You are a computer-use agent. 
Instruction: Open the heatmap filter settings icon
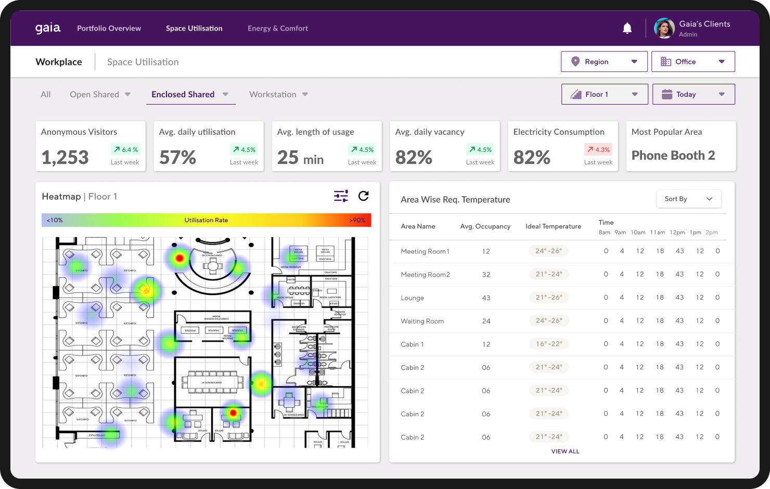pyautogui.click(x=341, y=196)
